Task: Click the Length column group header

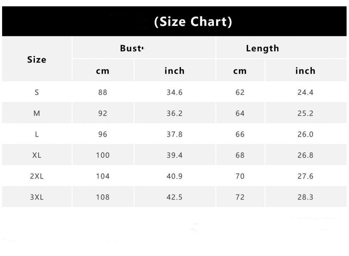Action: pyautogui.click(x=262, y=48)
